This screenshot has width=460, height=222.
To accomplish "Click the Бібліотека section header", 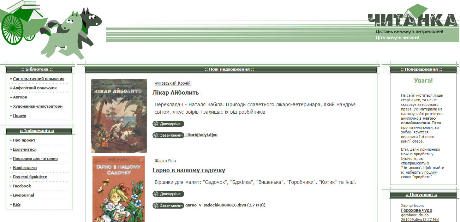I will pyautogui.click(x=37, y=70).
